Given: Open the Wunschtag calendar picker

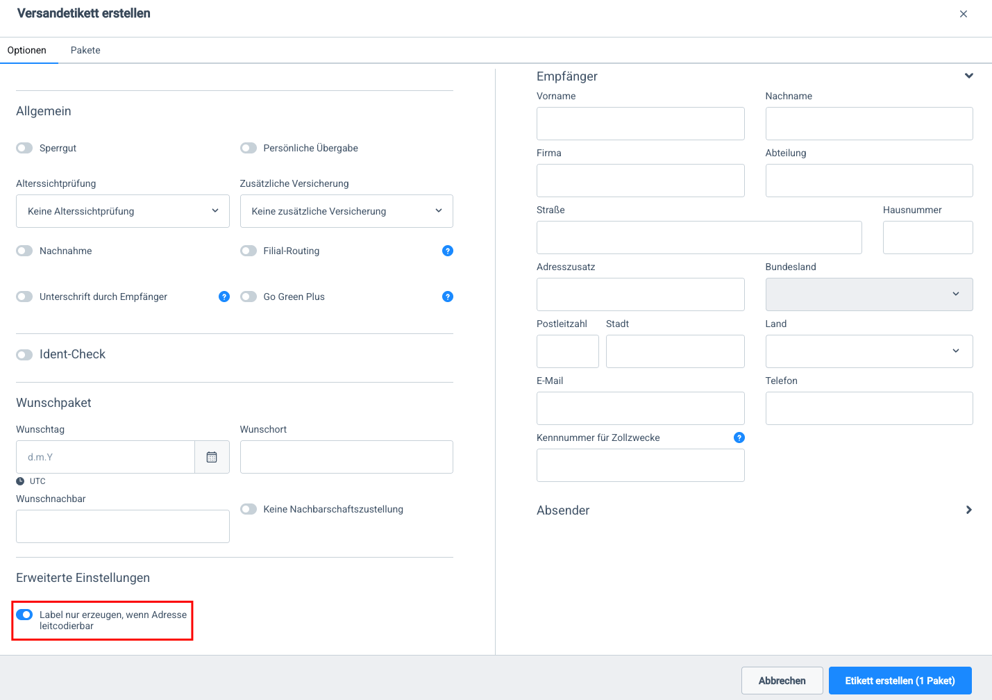Looking at the screenshot, I should [x=212, y=457].
